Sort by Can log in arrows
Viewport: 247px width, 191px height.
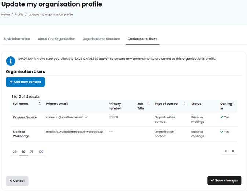[x=233, y=104]
